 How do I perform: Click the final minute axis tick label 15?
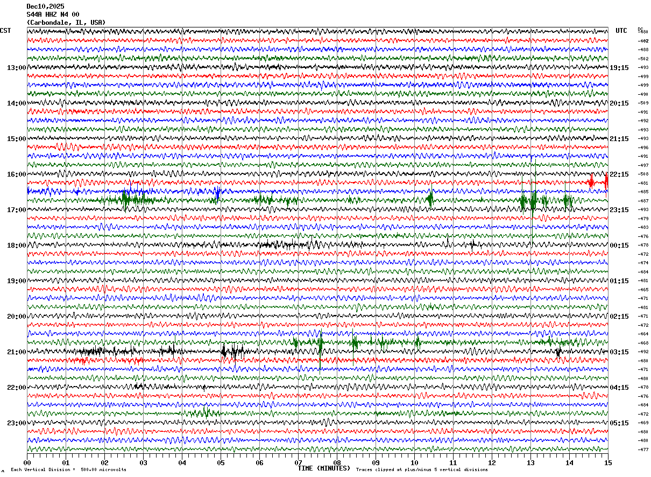pos(608,462)
